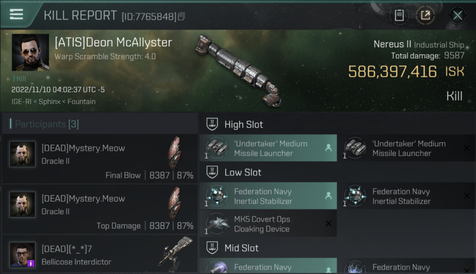Open the [DEAD][*_*]7 pilot portrait

pyautogui.click(x=22, y=255)
